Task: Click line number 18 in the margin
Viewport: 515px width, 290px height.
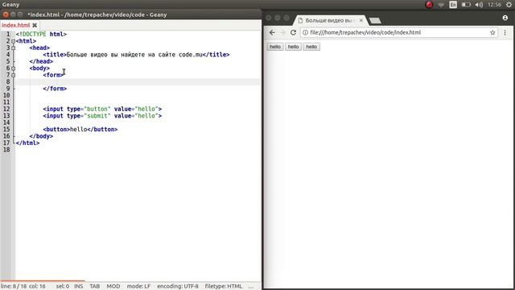Action: tap(6, 150)
